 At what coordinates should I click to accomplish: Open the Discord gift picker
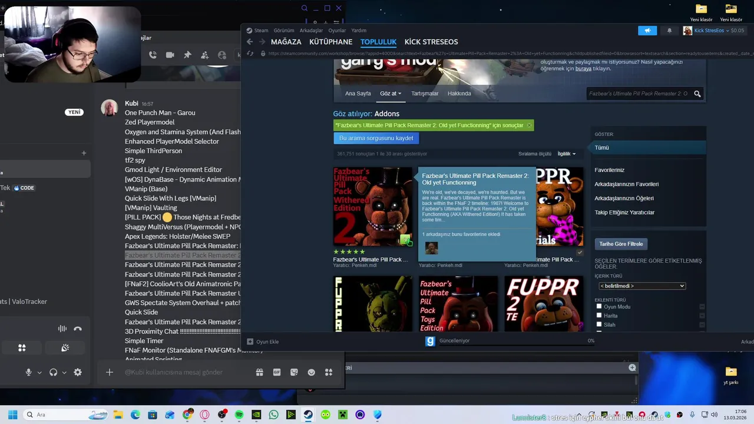coord(259,372)
